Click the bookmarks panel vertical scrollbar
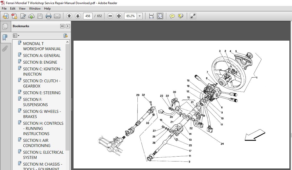292x170 pixels. point(67,97)
